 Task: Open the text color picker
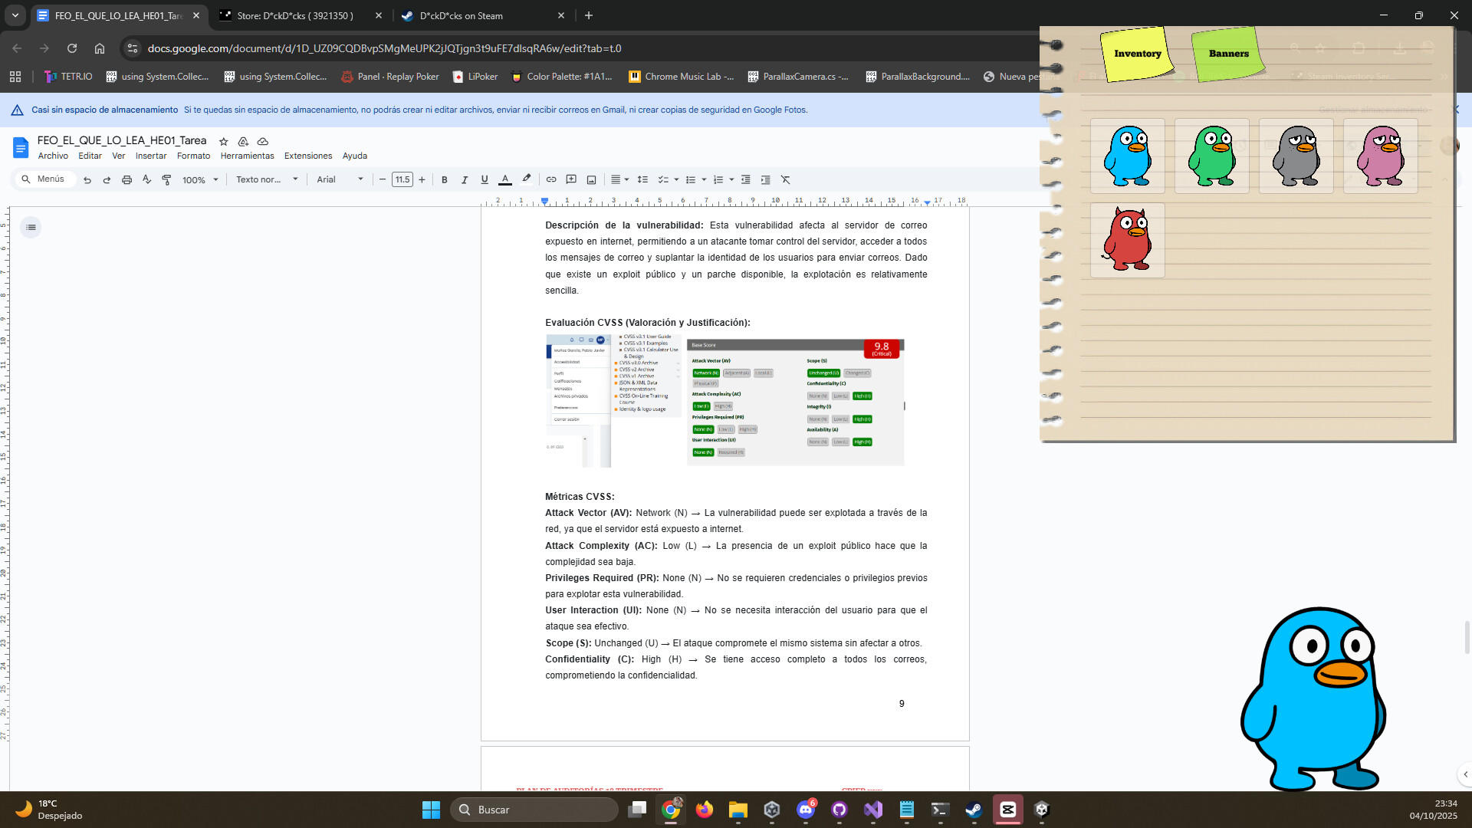pos(505,179)
